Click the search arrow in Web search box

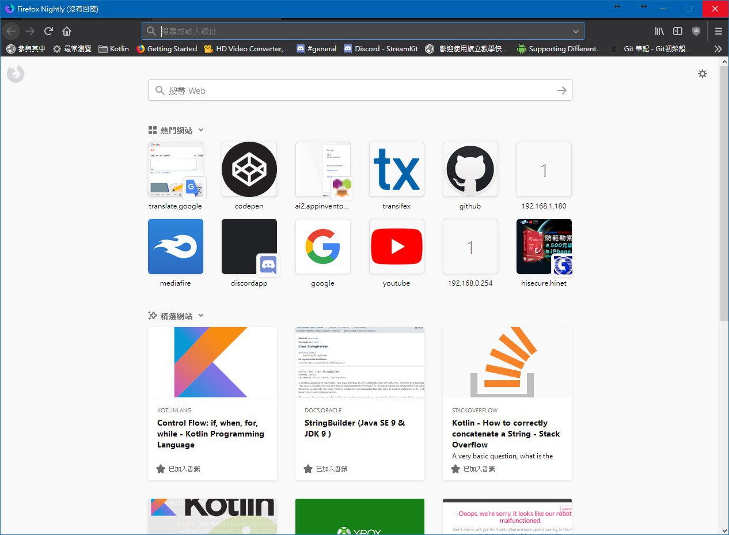[x=561, y=90]
